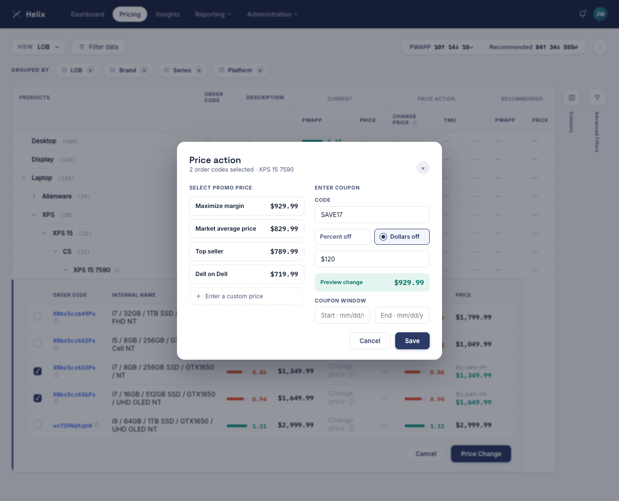Save the price action
This screenshot has height=501, width=619.
click(412, 341)
